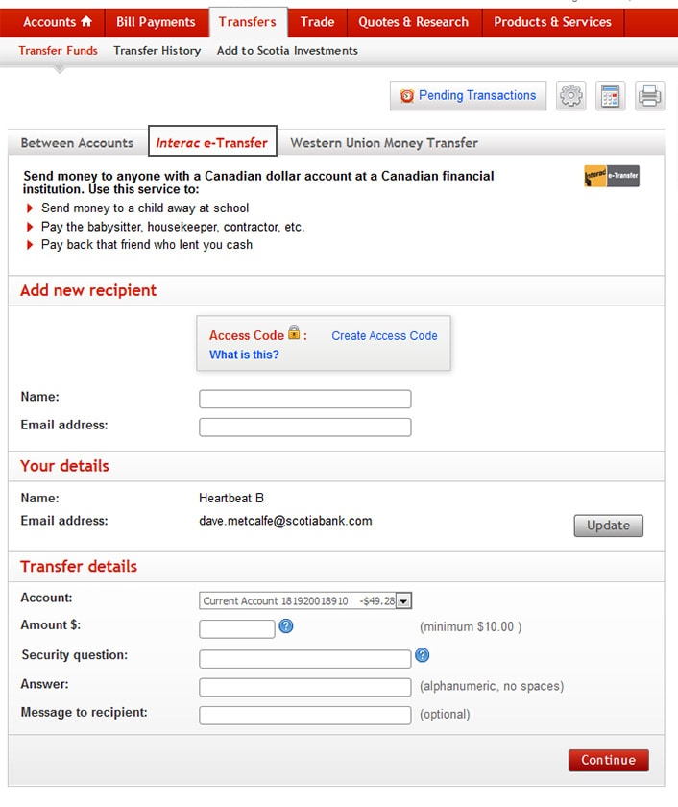Open the calculator icon button
Screen dimensions: 678x807
610,96
